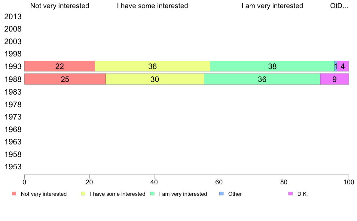Select the 1988 purple segment labeled 9
Screen dimensions: 357x221
pyautogui.click(x=334, y=79)
